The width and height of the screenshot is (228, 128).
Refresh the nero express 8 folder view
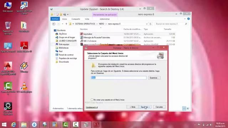tap(150, 24)
